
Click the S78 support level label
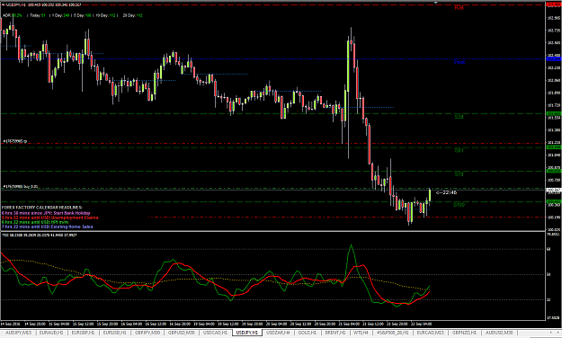[x=459, y=174]
